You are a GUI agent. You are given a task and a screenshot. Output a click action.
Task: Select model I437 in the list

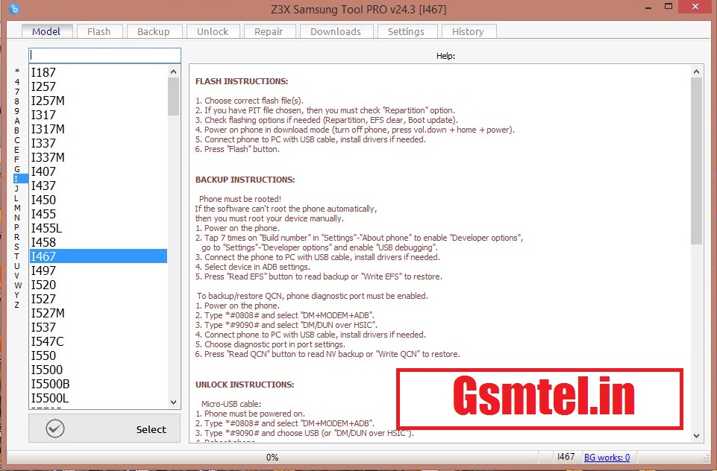tap(98, 186)
